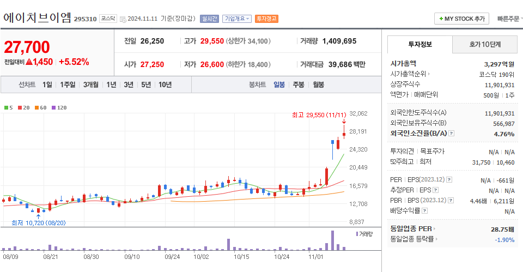Show the 주봉 weekly candle chart
Viewport: 523px width, 272px height.
(299, 85)
